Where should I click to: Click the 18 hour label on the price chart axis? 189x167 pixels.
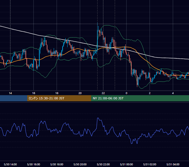57,93
